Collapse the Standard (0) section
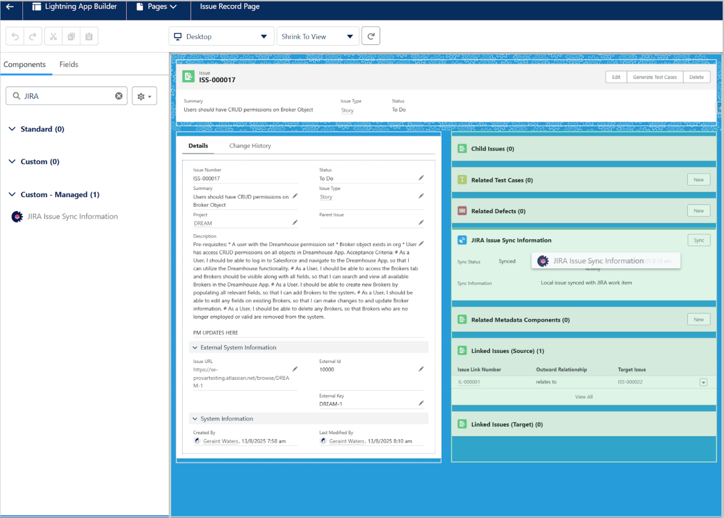 pos(12,129)
